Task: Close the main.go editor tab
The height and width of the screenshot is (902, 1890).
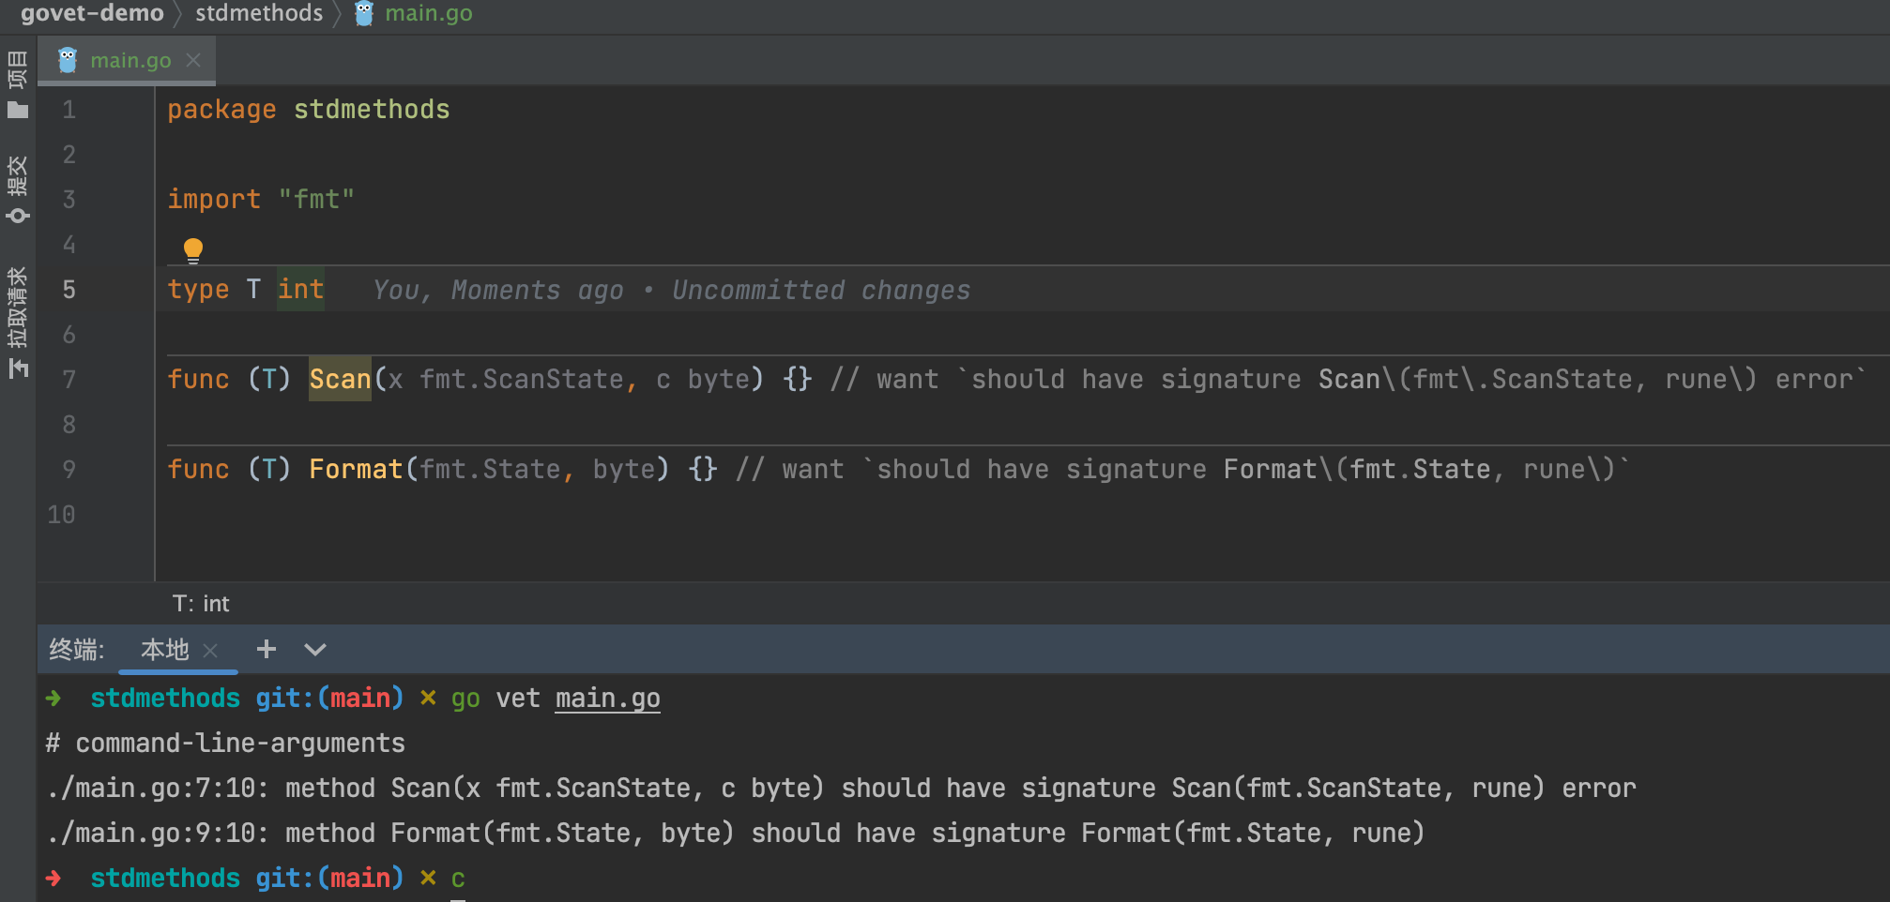Action: click(193, 60)
